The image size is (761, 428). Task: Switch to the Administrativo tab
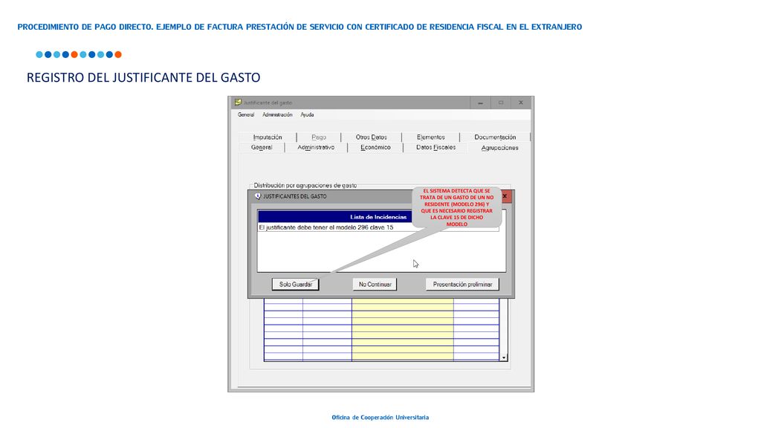tap(316, 148)
